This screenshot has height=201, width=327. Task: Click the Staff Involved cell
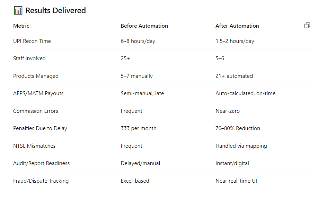coord(29,58)
